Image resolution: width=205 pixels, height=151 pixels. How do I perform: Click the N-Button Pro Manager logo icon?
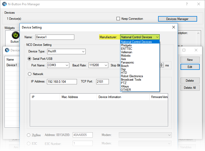point(4,4)
